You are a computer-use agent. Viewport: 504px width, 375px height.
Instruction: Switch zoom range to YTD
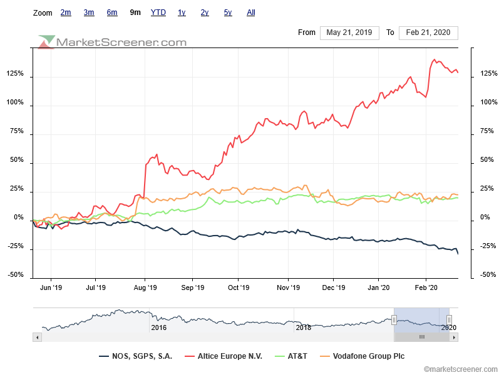click(x=158, y=12)
